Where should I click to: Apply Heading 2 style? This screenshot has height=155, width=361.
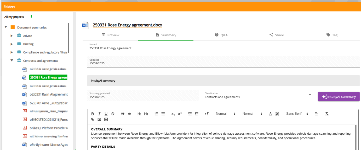146,114
